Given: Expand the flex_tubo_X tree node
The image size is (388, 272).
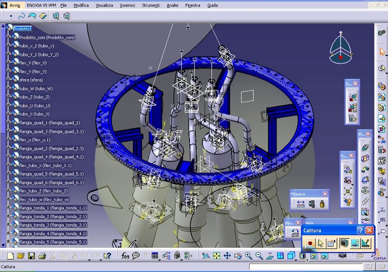Looking at the screenshot, I should (x=8, y=165).
